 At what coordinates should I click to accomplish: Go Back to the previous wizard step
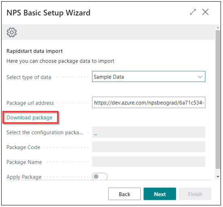[x=124, y=194]
